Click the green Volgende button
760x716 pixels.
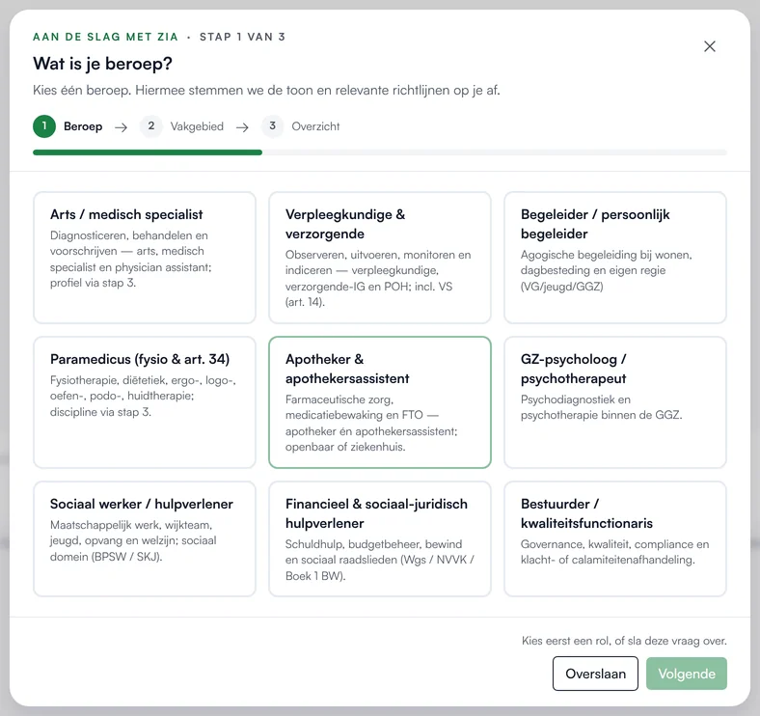[687, 674]
